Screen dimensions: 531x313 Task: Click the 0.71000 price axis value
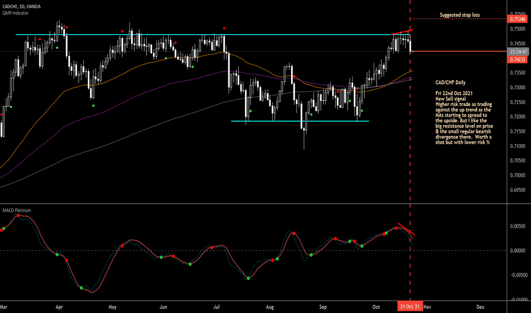point(518,146)
